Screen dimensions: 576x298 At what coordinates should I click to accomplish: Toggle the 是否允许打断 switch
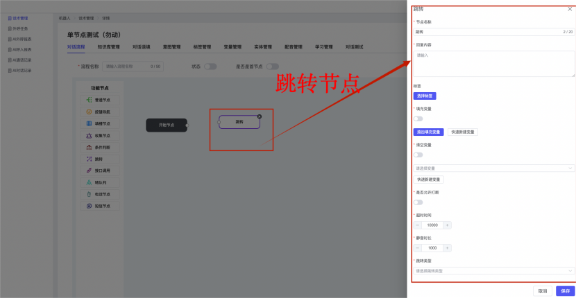tap(418, 202)
